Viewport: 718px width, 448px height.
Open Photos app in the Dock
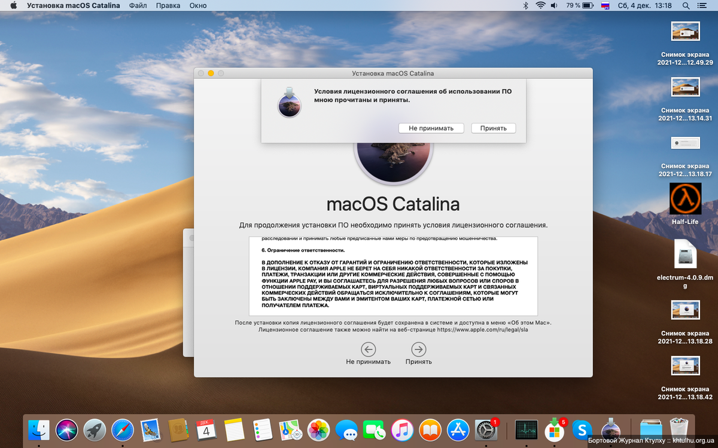point(318,429)
